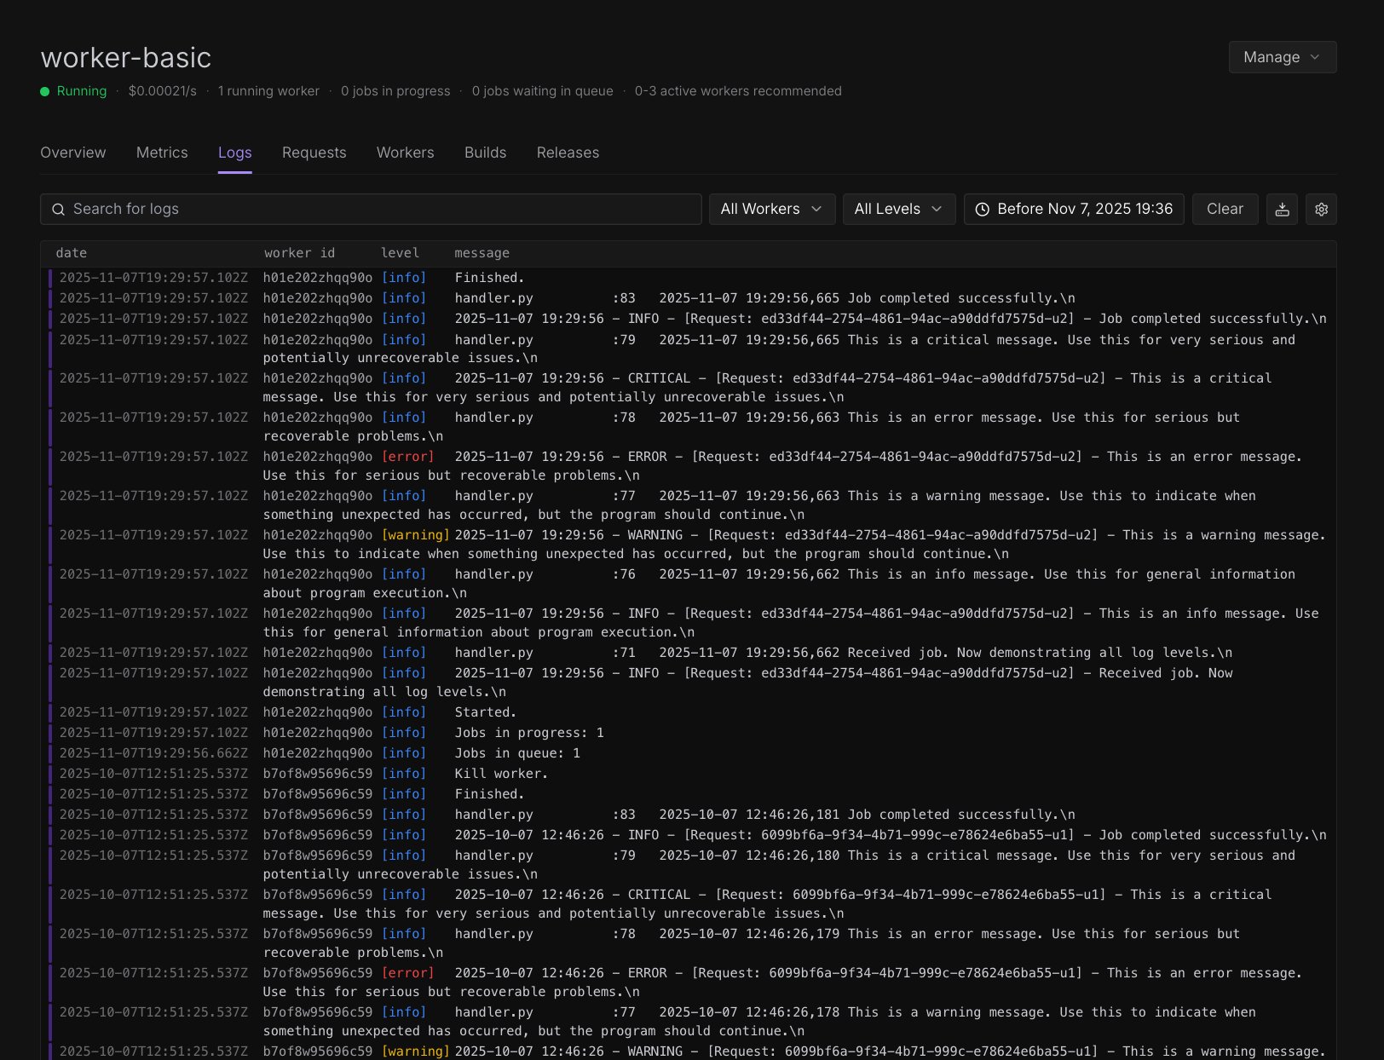Click worker id in 'Kill worker.' row
Image resolution: width=1384 pixels, height=1060 pixels.
[318, 774]
